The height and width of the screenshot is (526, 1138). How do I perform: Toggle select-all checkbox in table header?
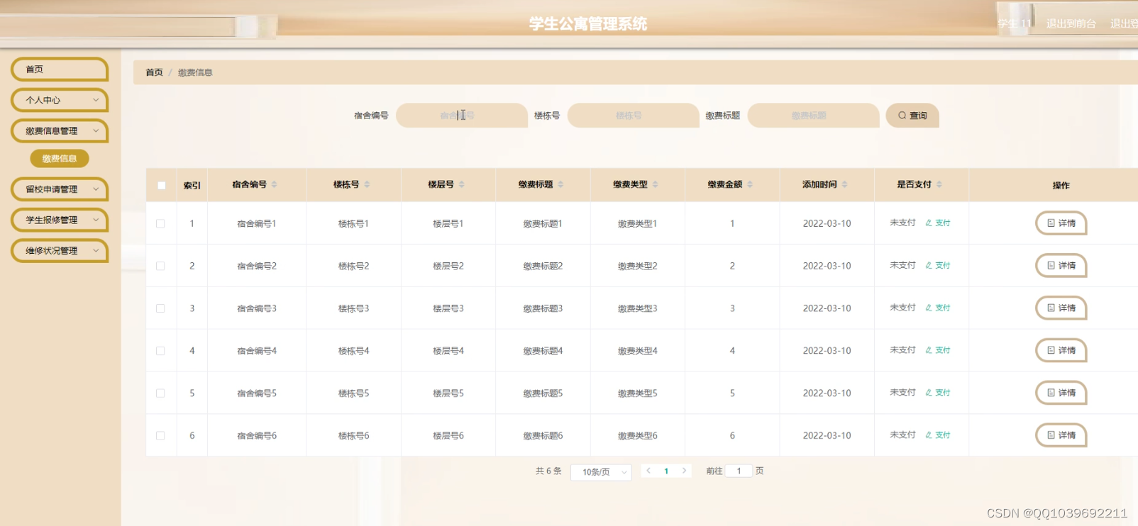162,185
